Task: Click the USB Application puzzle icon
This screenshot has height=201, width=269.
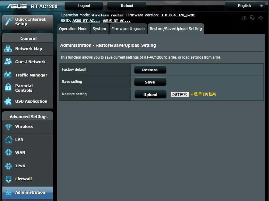Action: (8, 101)
